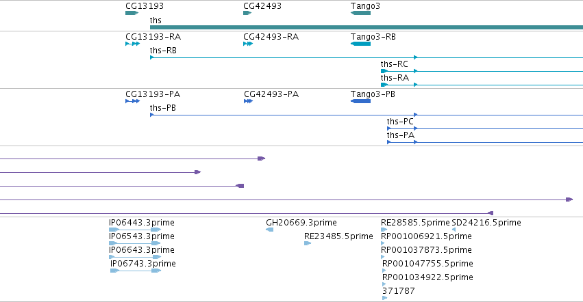Click the CG42493-PA label
Viewport: 583px width, 302px height.
tap(271, 94)
